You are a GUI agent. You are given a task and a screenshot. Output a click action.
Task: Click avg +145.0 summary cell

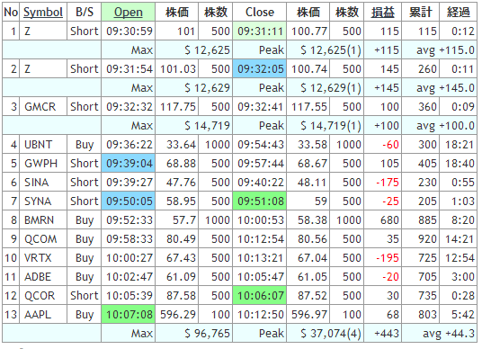coord(440,87)
